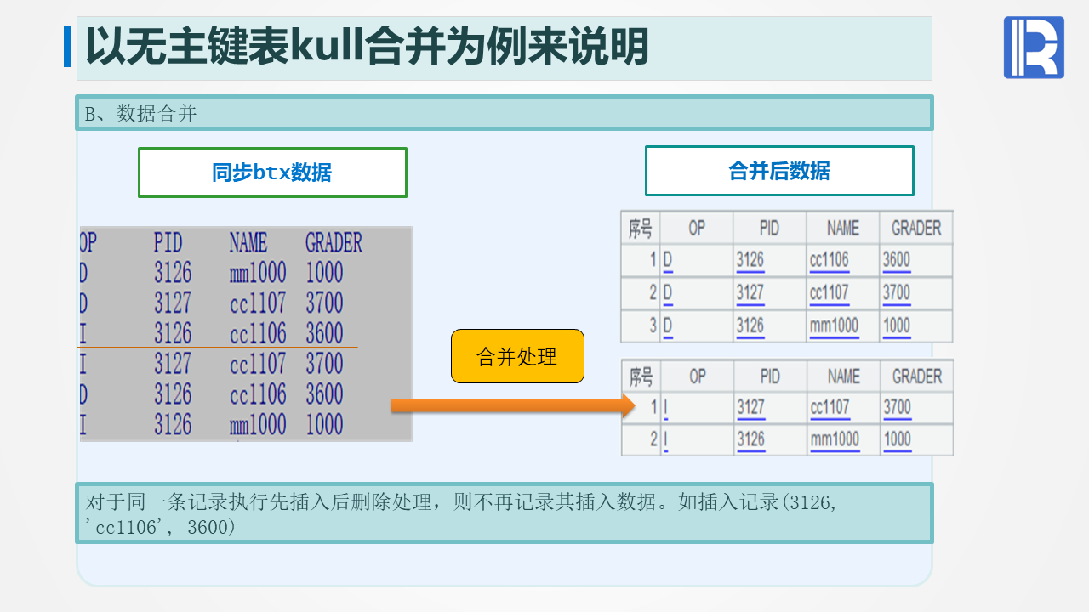
Task: Click "cc1106" in the merged D-records table
Action: (830, 259)
